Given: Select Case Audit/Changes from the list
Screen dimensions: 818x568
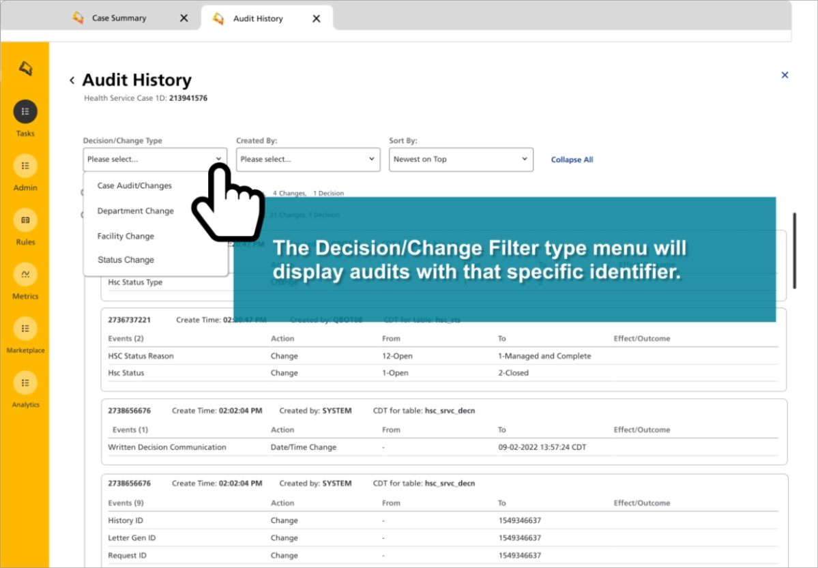Looking at the screenshot, I should 134,185.
